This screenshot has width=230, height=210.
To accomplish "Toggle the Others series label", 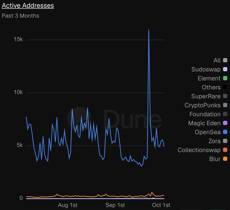I will click(211, 87).
